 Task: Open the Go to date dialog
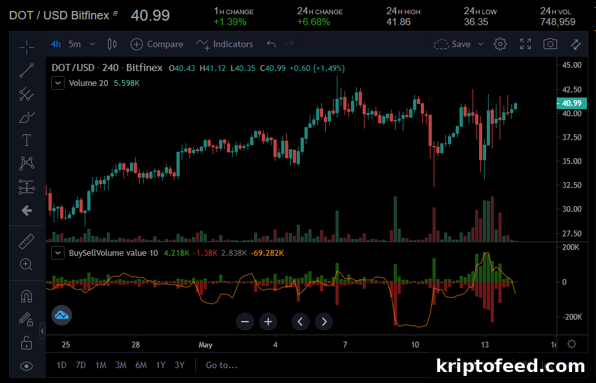point(222,365)
